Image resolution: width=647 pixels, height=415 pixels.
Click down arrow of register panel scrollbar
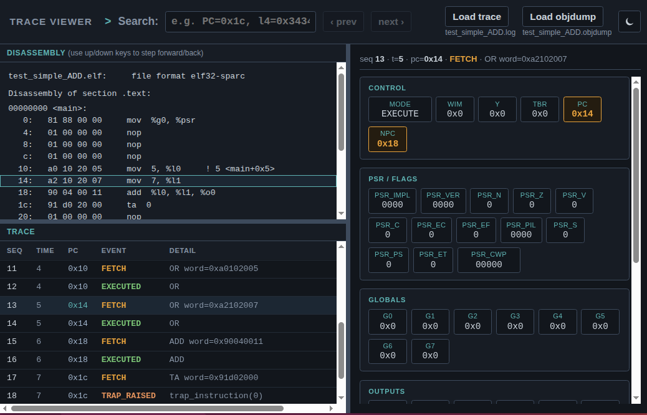[x=636, y=399]
